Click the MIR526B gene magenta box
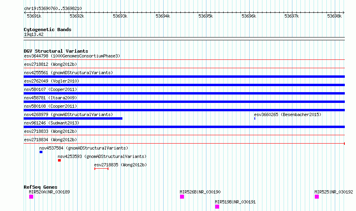356x211 pixels. (182, 197)
